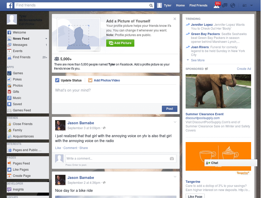Go to Home in top bar

(180, 5)
